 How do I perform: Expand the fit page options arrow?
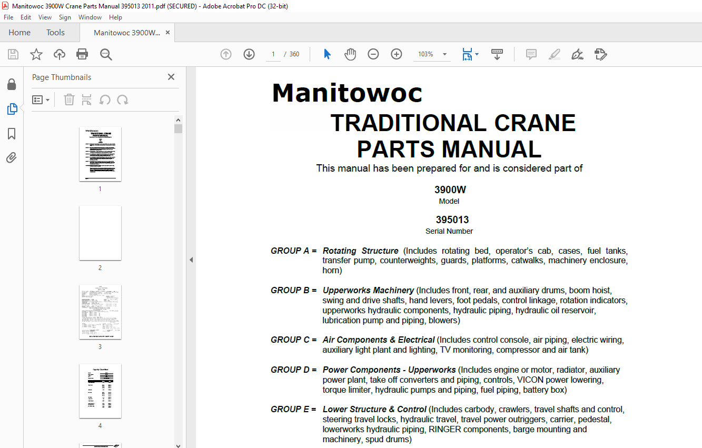477,54
